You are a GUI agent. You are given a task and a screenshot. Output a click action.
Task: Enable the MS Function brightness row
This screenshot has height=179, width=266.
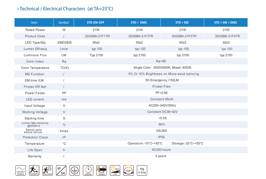tap(160, 74)
